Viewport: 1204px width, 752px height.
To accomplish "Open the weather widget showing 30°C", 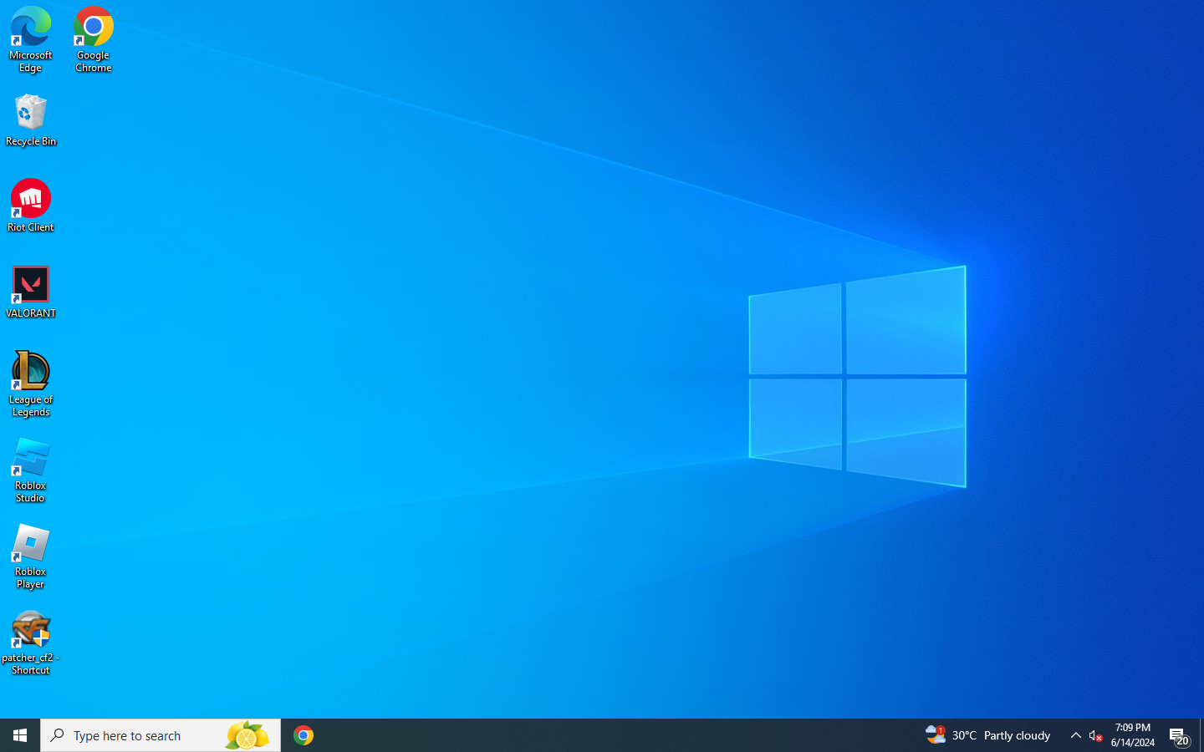I will click(x=987, y=735).
